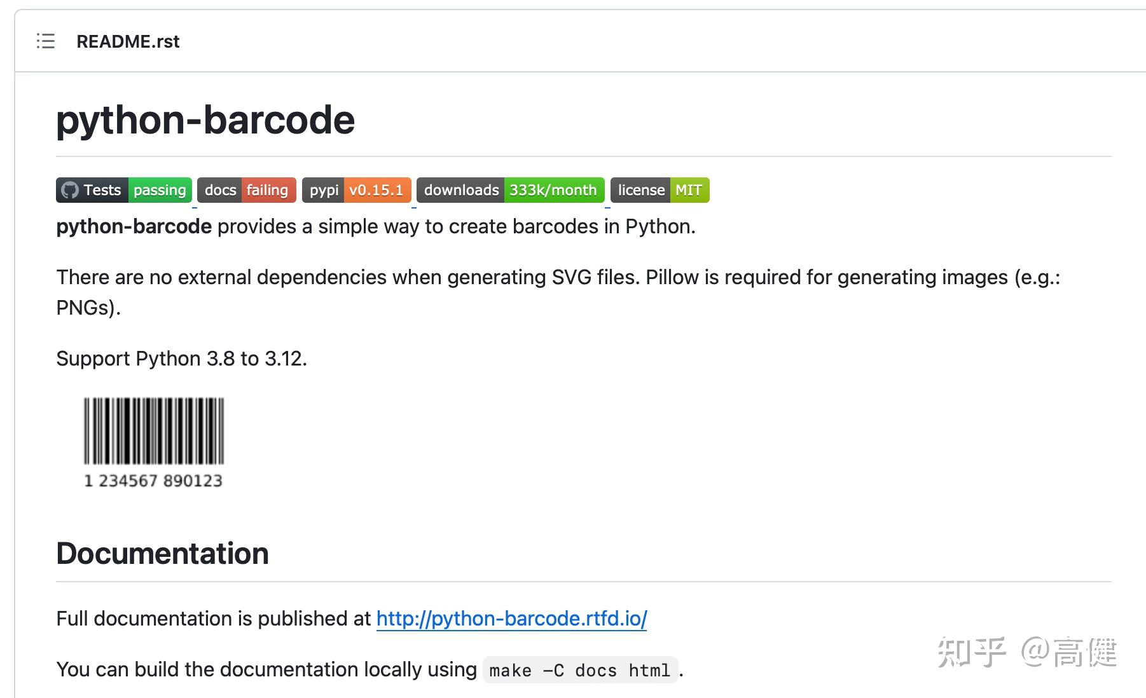This screenshot has width=1146, height=698.
Task: Open the table of contents outline
Action: tap(45, 41)
